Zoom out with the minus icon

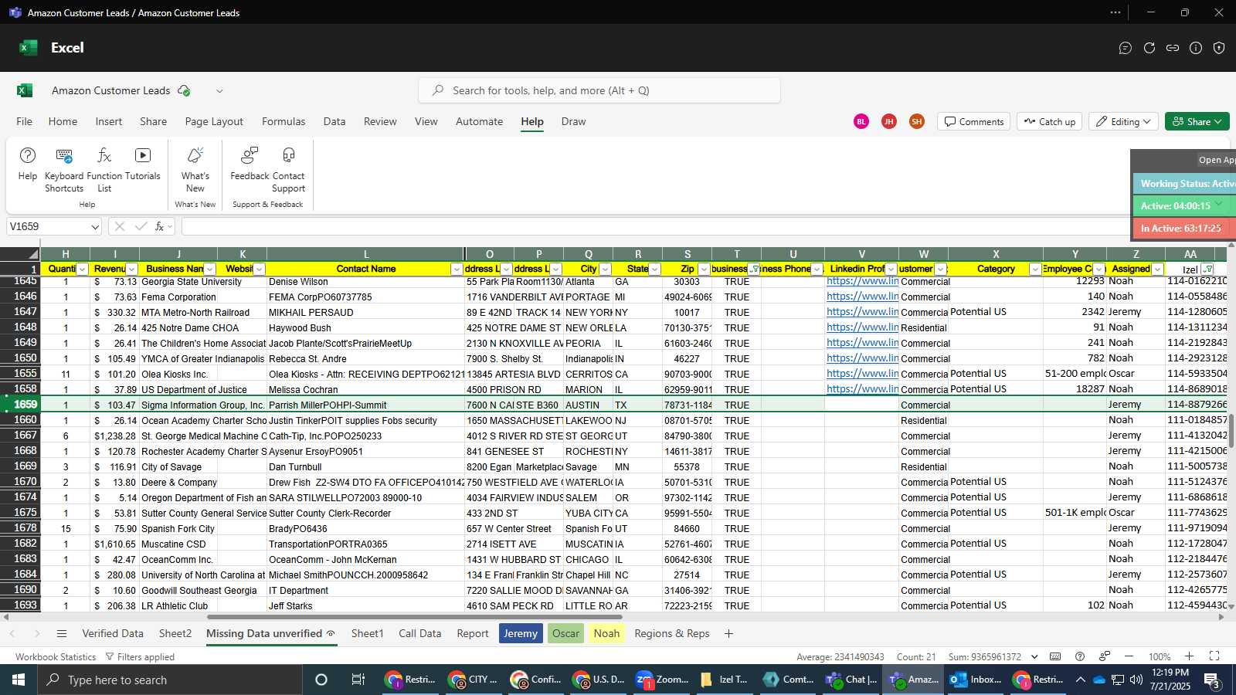1129,656
